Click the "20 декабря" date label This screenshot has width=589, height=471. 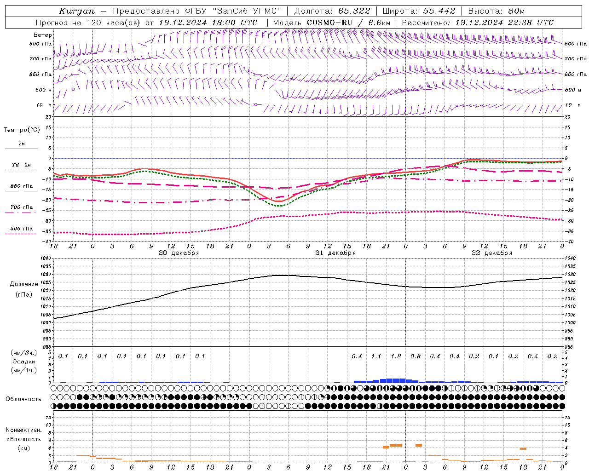179,253
